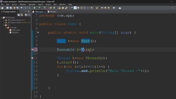Open the Project menu

click(x=48, y=4)
